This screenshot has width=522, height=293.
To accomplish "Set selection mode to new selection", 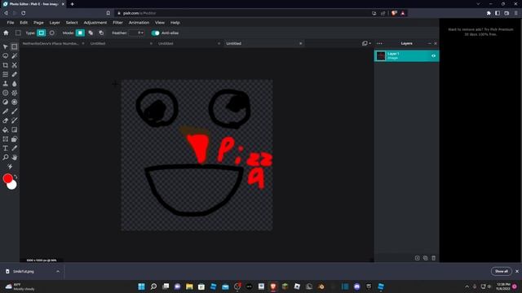I will (80, 33).
